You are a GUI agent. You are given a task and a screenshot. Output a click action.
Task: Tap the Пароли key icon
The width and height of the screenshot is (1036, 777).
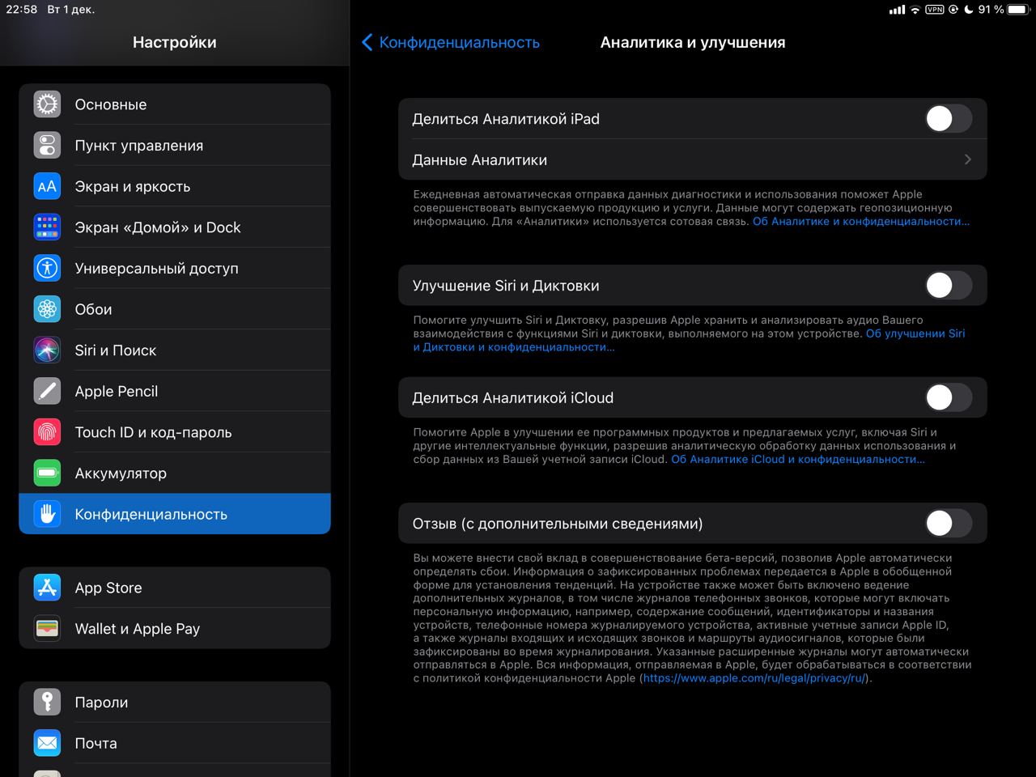[48, 702]
